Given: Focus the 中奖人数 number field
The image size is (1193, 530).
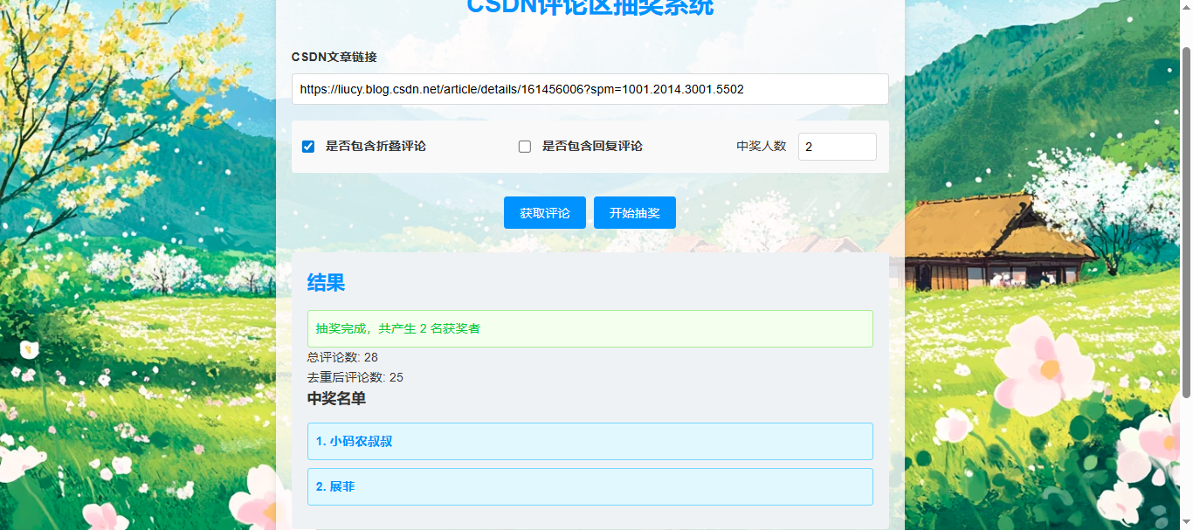Looking at the screenshot, I should [837, 147].
